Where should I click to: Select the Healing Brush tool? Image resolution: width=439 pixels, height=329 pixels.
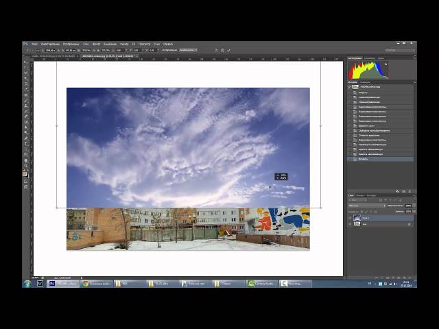pos(26,95)
